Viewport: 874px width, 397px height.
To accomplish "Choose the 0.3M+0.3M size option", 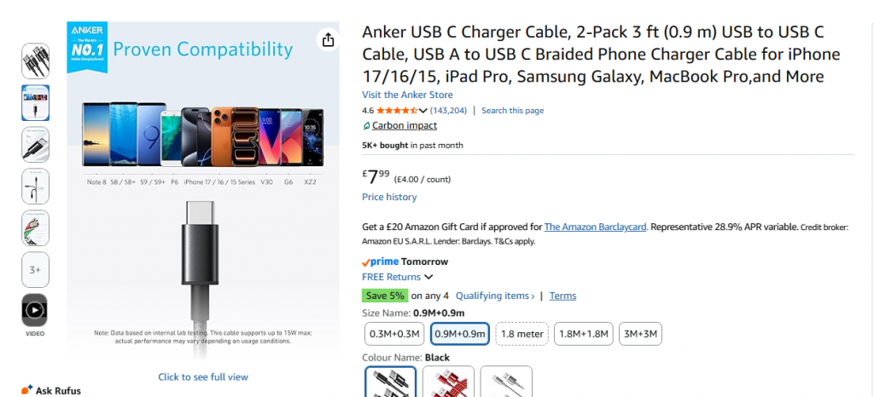I will 393,334.
